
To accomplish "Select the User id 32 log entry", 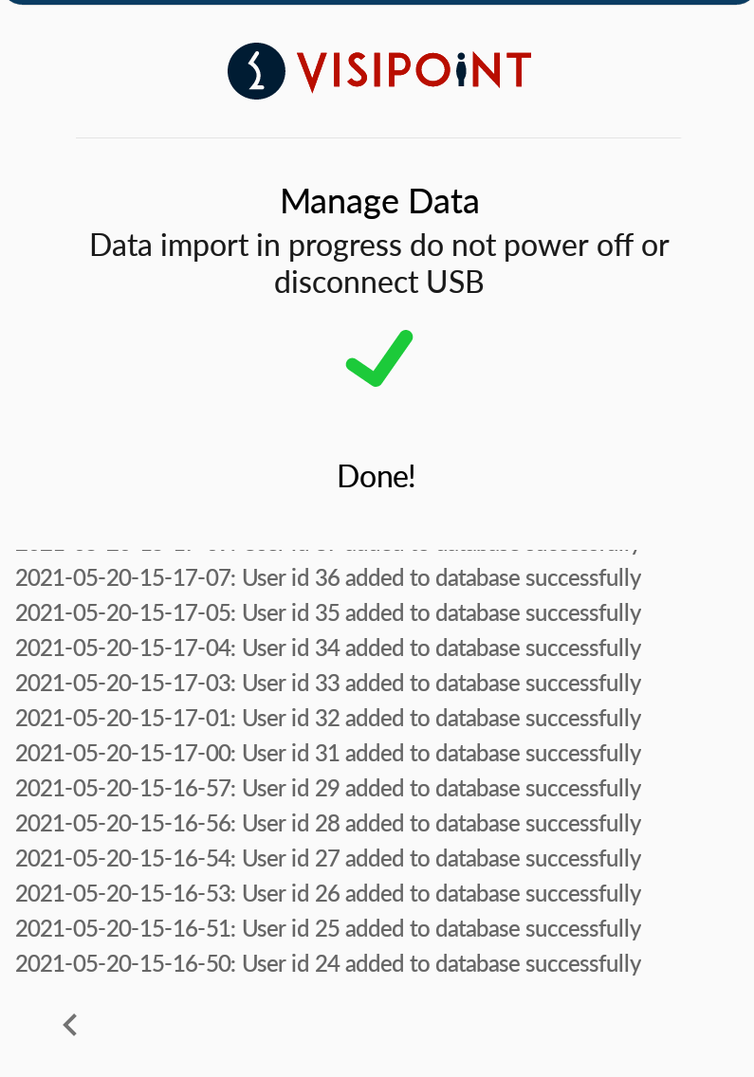I will tap(328, 718).
